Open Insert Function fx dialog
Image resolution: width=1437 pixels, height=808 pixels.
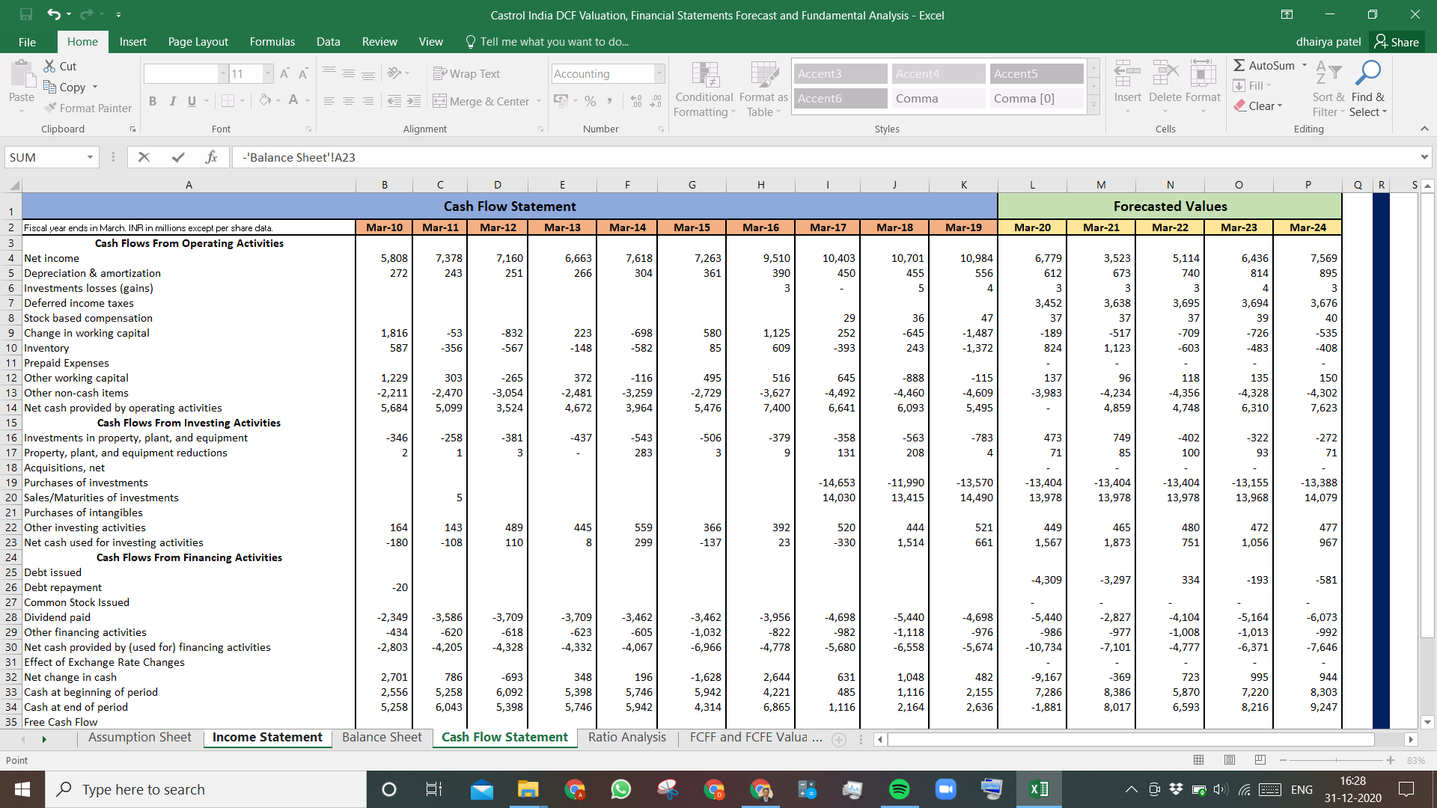tap(211, 157)
